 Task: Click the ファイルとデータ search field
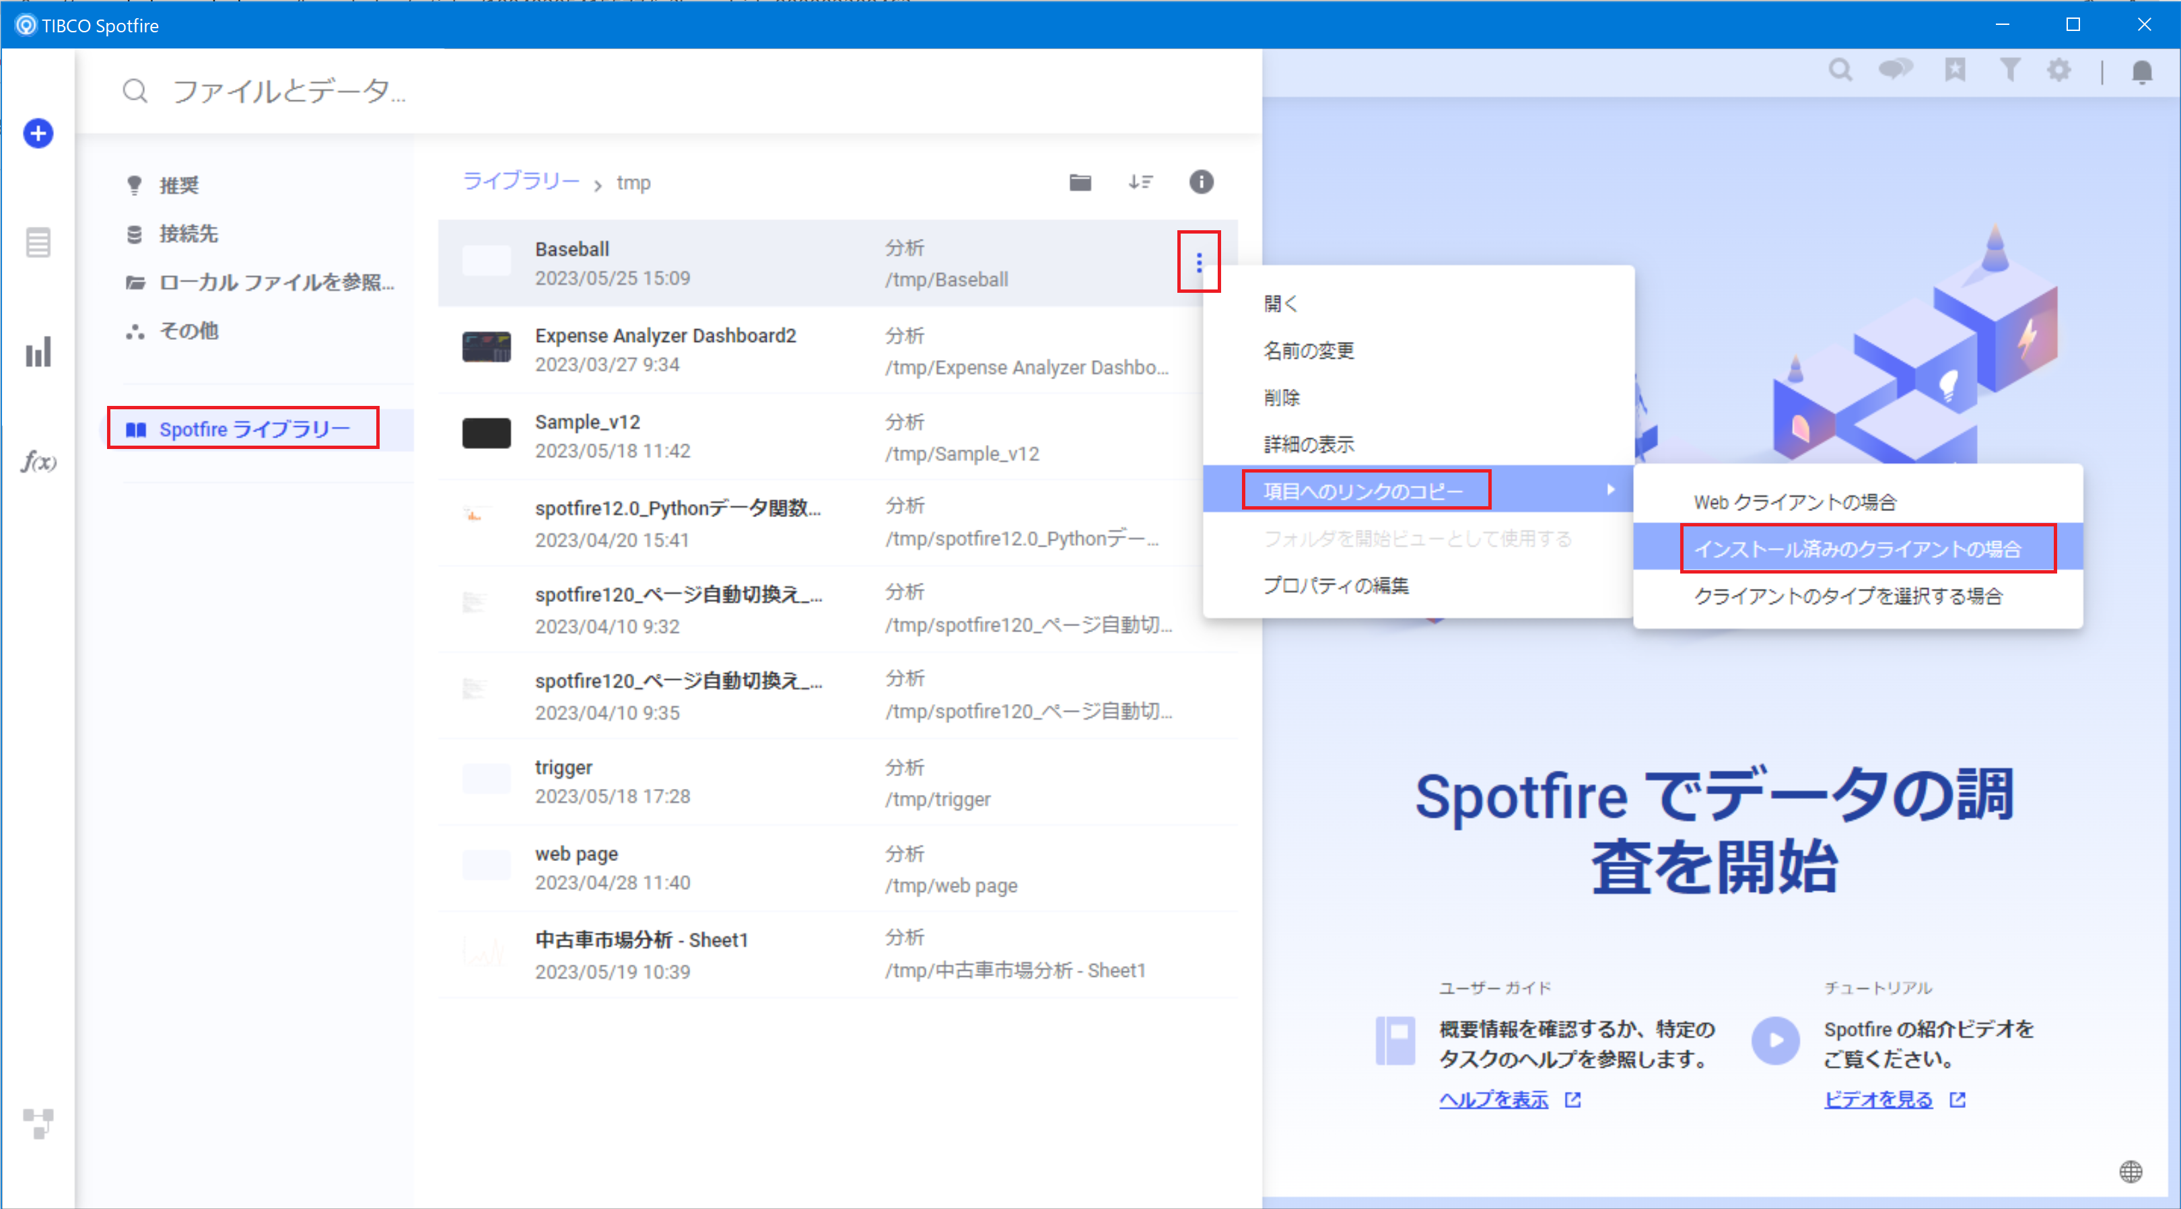pos(668,91)
